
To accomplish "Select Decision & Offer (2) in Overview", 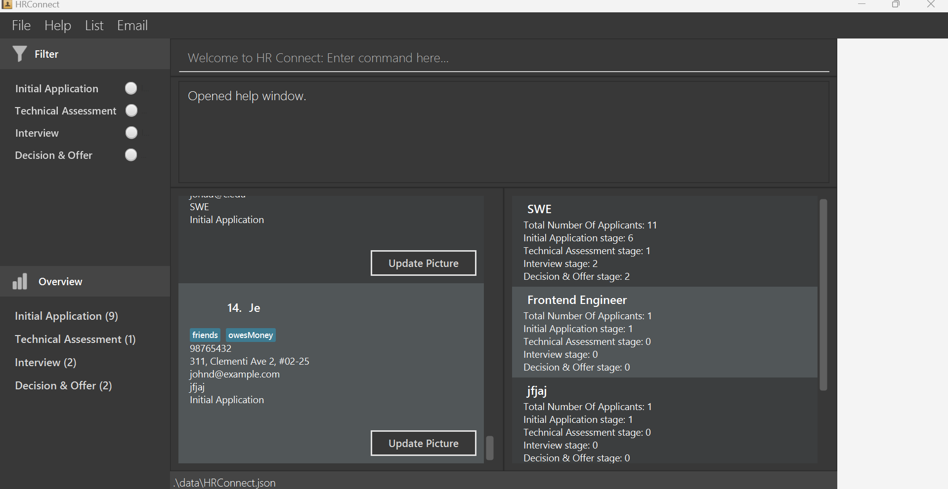I will point(63,385).
